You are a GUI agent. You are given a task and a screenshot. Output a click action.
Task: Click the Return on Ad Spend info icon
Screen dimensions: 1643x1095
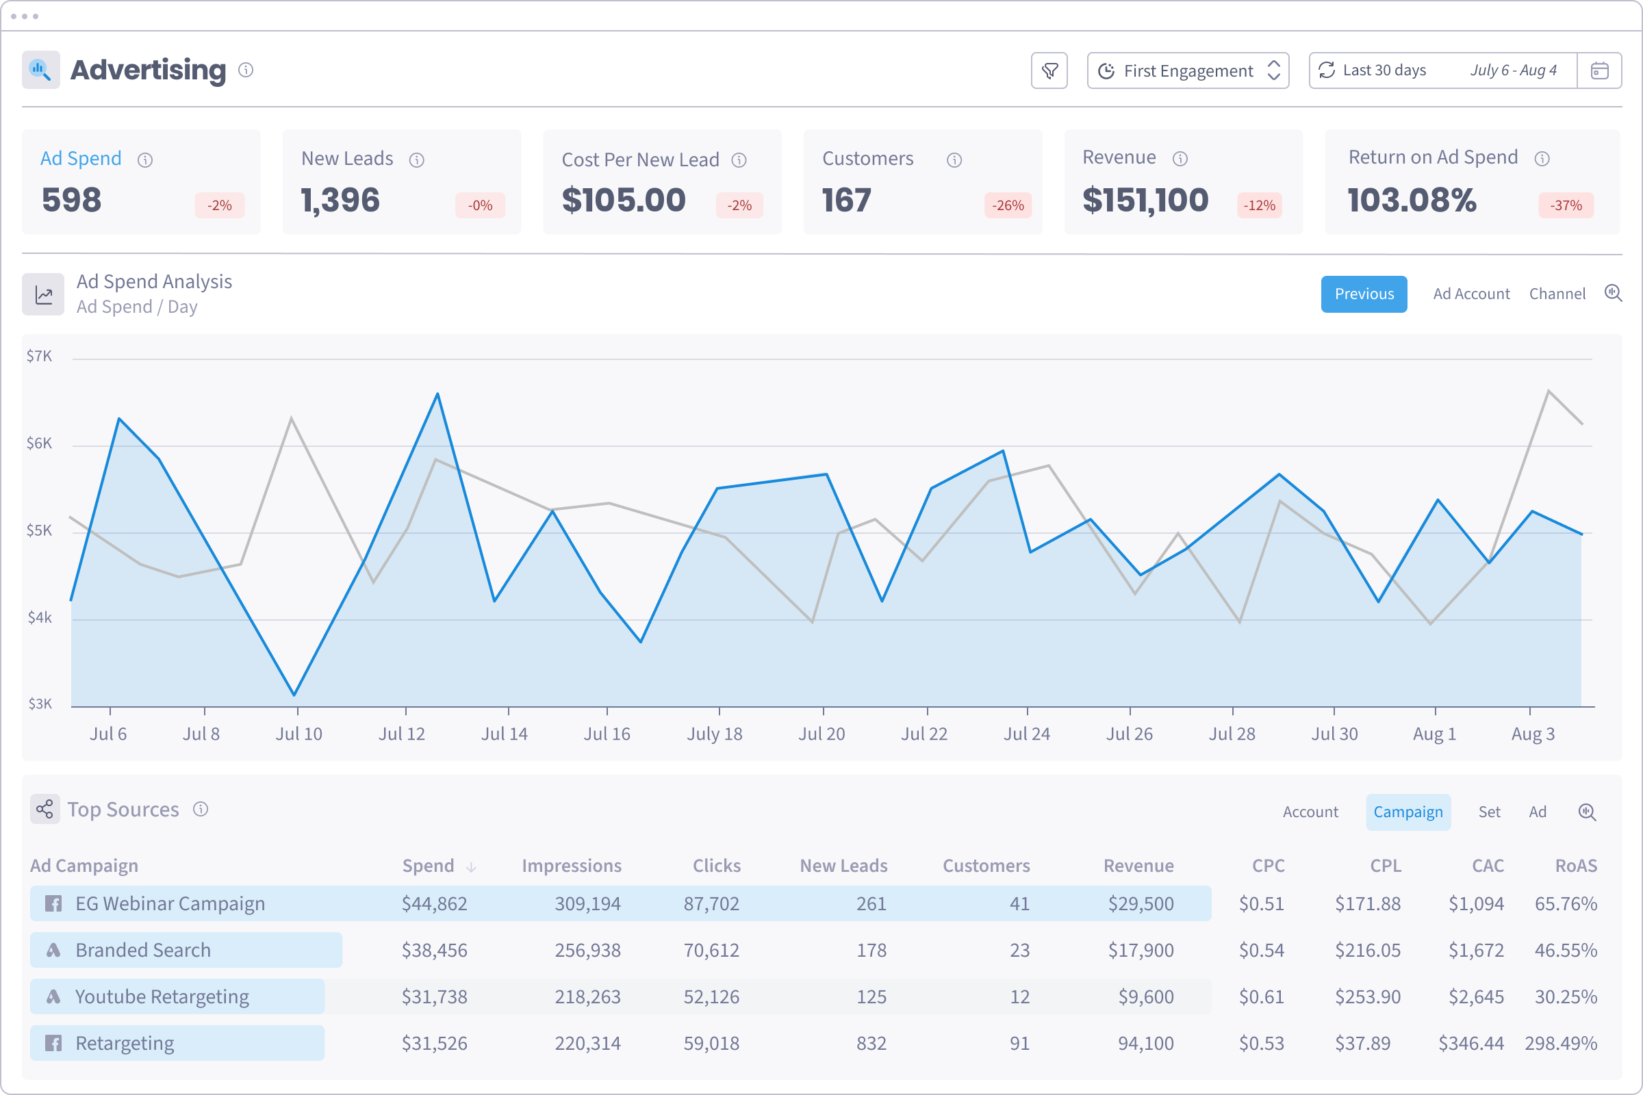click(x=1542, y=159)
